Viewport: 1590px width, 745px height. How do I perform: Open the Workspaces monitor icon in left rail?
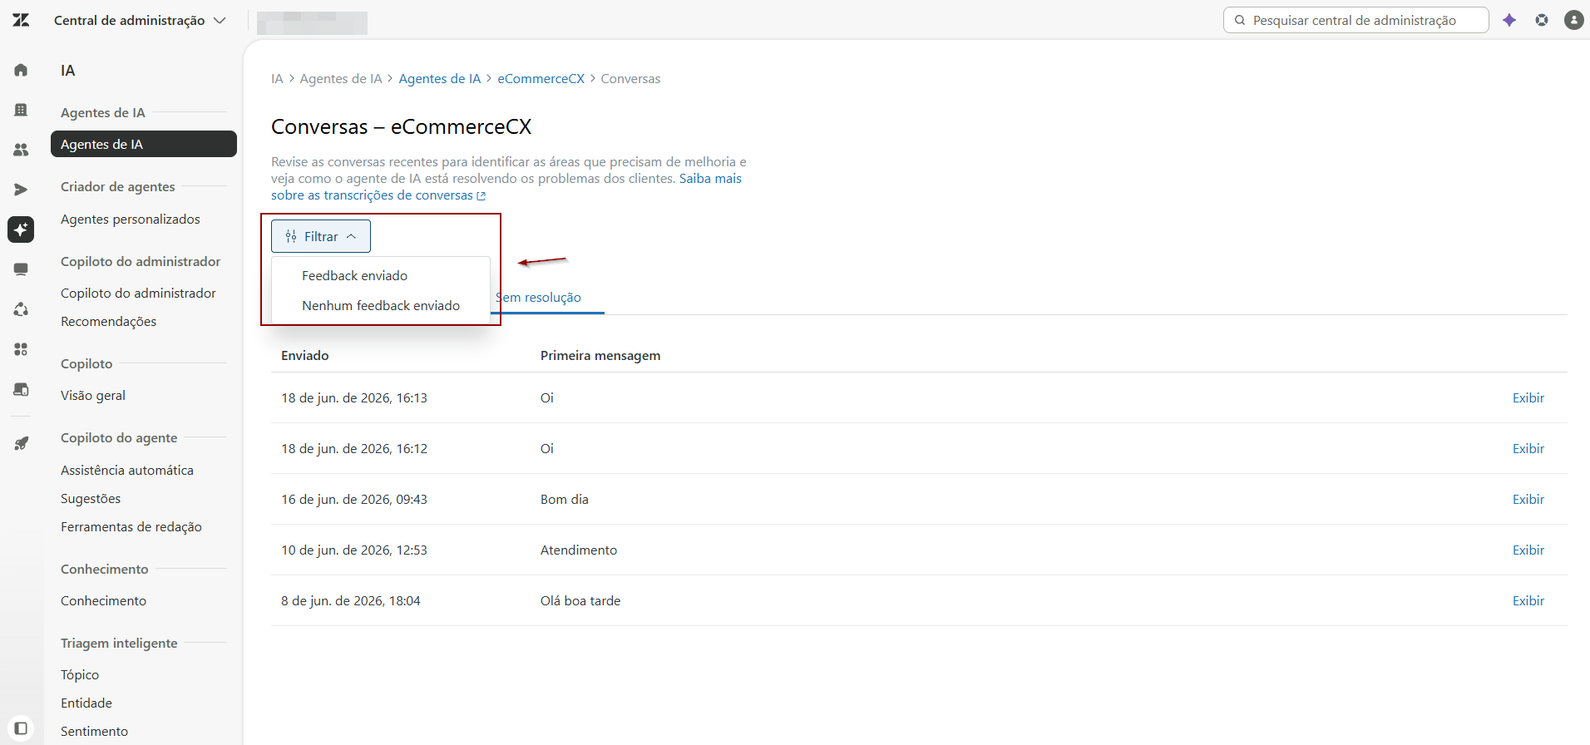(21, 269)
